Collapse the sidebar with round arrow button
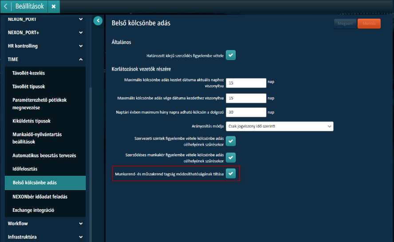Viewport: 394px width, 242px height. (x=98, y=20)
